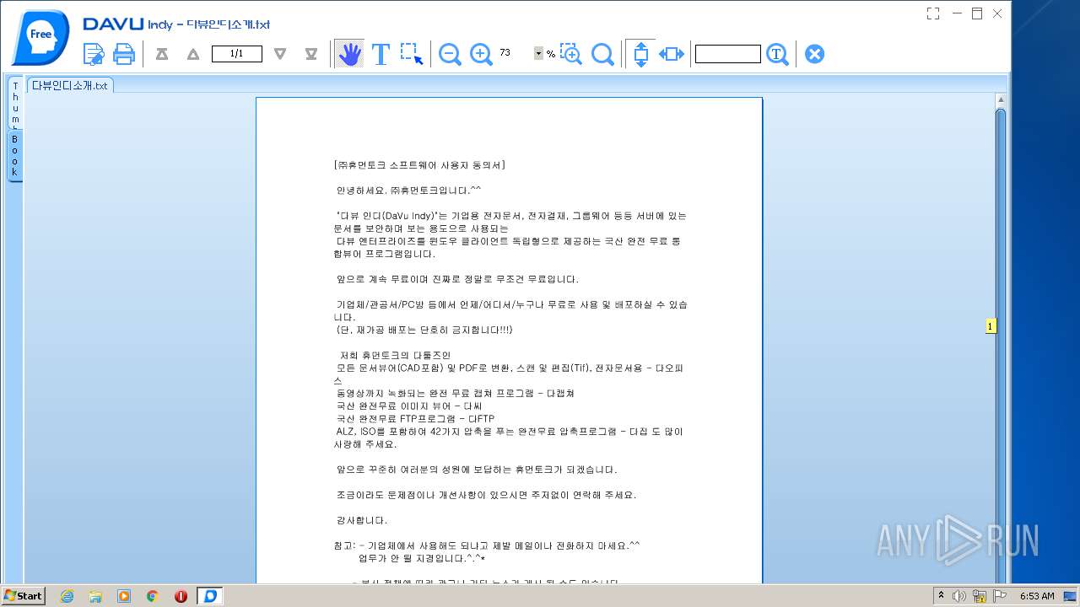The image size is (1080, 607).
Task: Toggle full screen mode icon
Action: pyautogui.click(x=933, y=13)
